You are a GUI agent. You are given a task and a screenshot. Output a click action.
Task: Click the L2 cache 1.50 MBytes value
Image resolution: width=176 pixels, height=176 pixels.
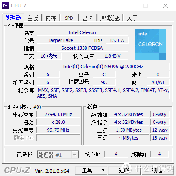coord(129,130)
